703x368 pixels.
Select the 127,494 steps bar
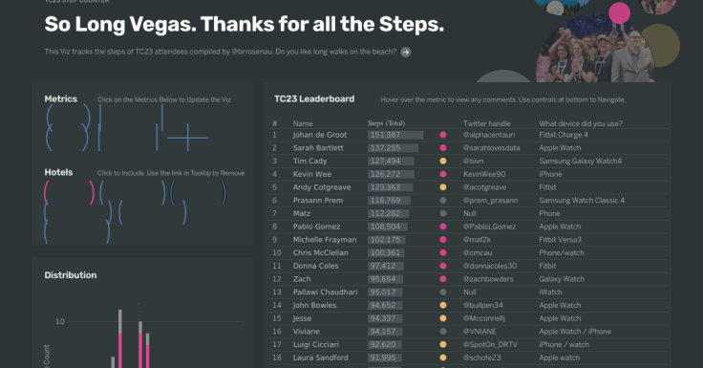click(391, 161)
